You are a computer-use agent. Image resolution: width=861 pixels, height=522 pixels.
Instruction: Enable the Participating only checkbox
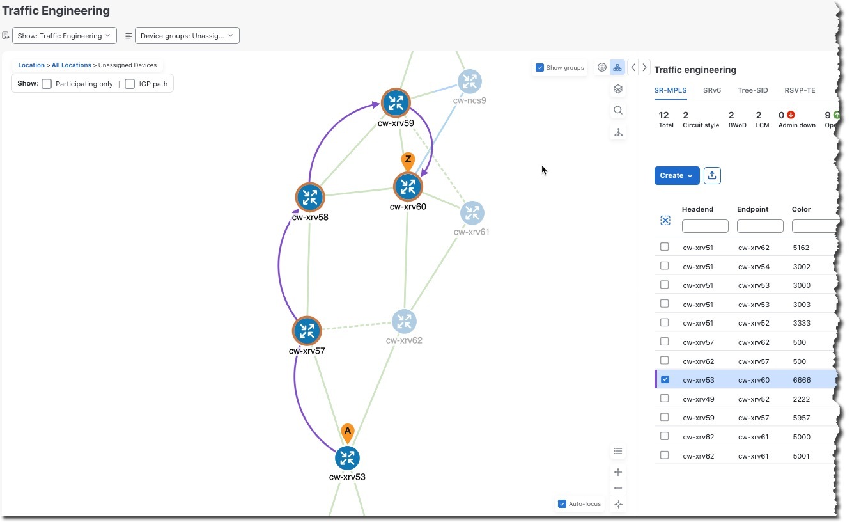[47, 83]
